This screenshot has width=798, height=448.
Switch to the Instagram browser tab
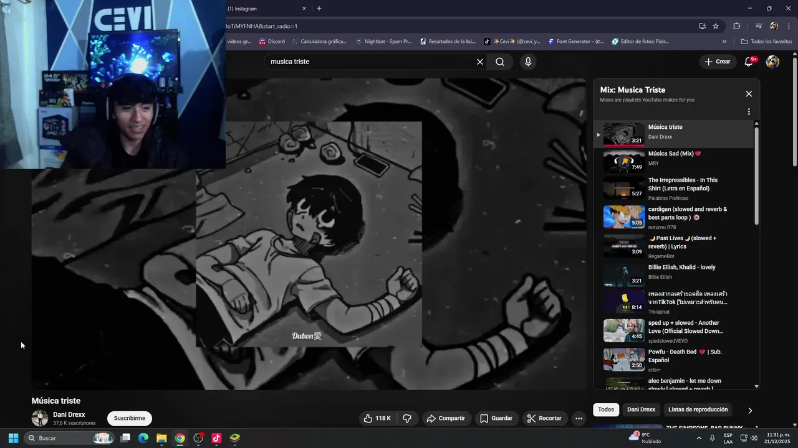pos(262,9)
